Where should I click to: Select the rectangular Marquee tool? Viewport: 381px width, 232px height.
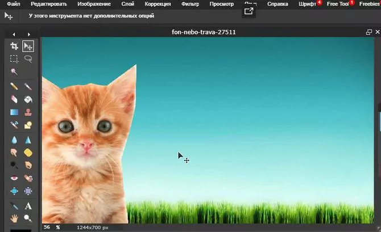[x=14, y=59]
